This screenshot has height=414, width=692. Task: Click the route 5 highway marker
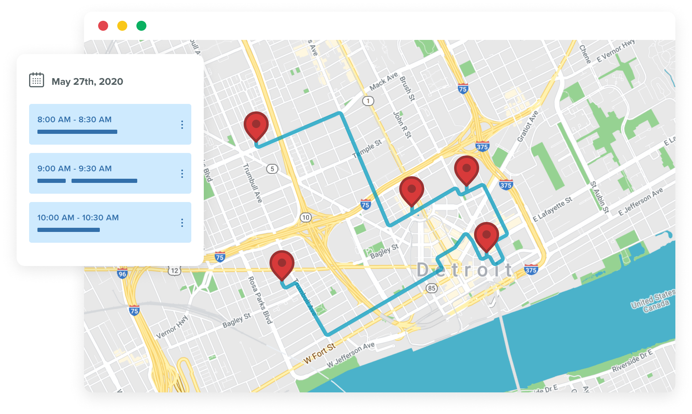point(272,169)
